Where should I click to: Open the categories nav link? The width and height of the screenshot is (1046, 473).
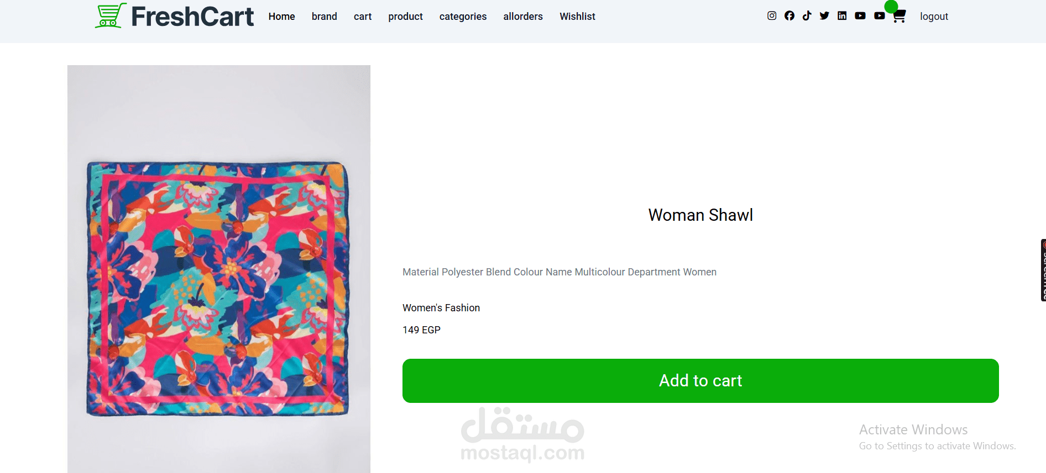(x=463, y=17)
